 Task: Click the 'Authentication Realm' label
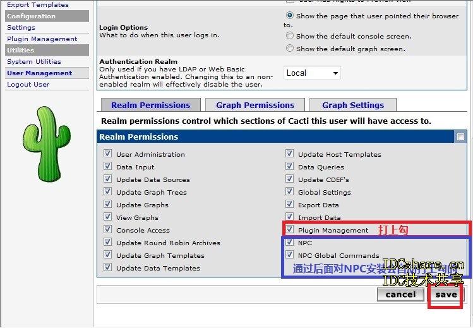coord(138,61)
